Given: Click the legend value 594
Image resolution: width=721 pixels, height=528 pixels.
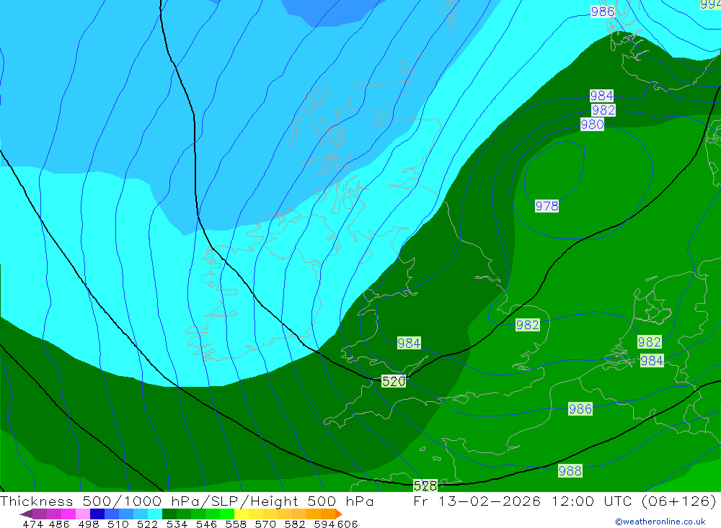Looking at the screenshot, I should click(324, 524).
